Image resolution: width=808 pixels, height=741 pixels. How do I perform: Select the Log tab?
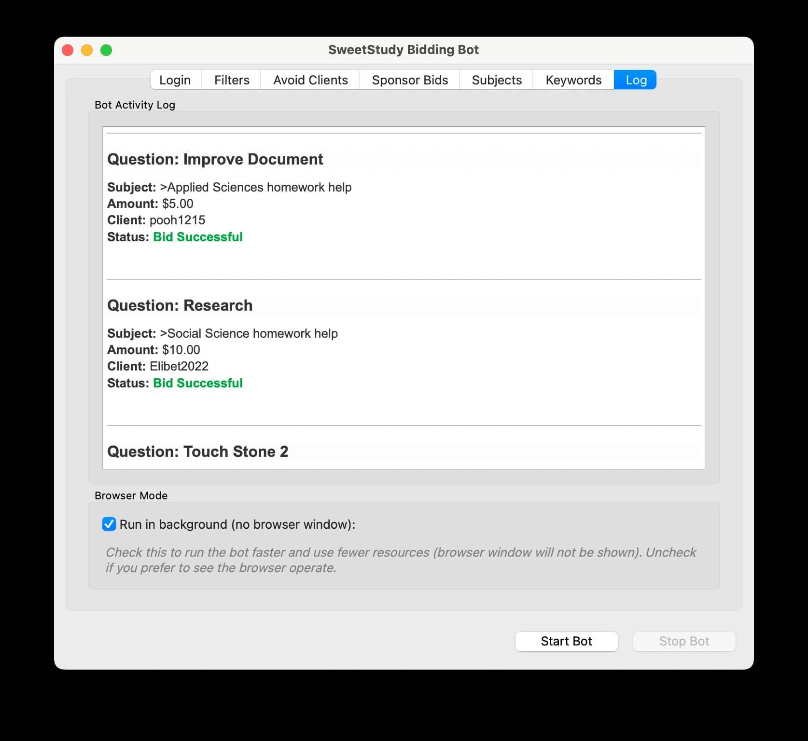[636, 80]
